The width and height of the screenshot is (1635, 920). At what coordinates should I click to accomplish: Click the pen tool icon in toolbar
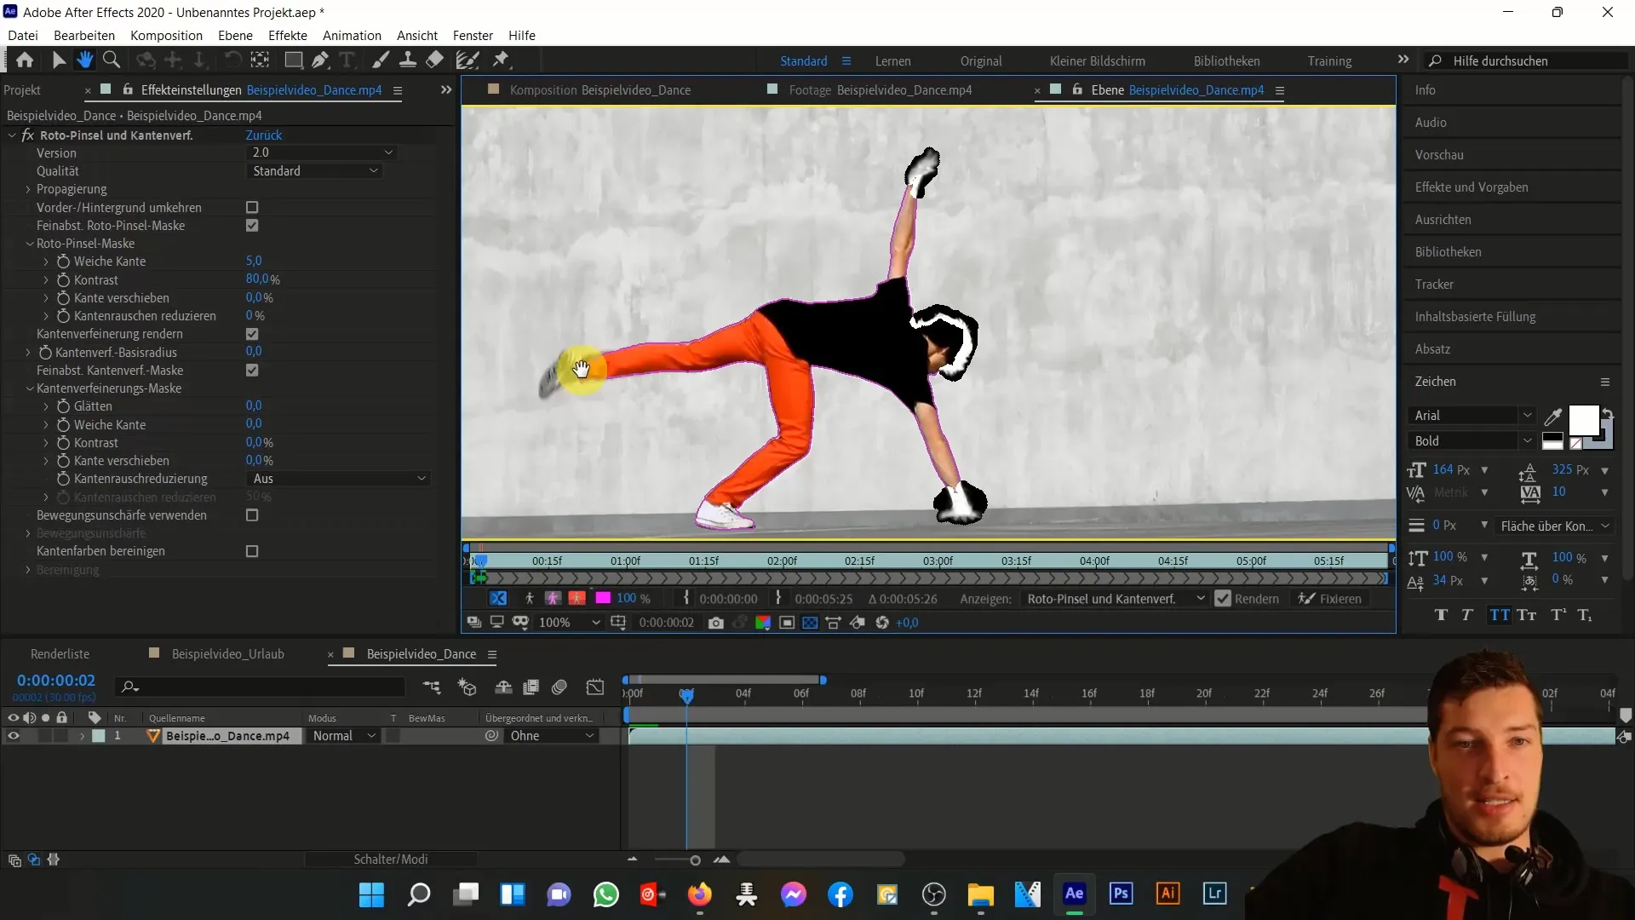pos(320,60)
